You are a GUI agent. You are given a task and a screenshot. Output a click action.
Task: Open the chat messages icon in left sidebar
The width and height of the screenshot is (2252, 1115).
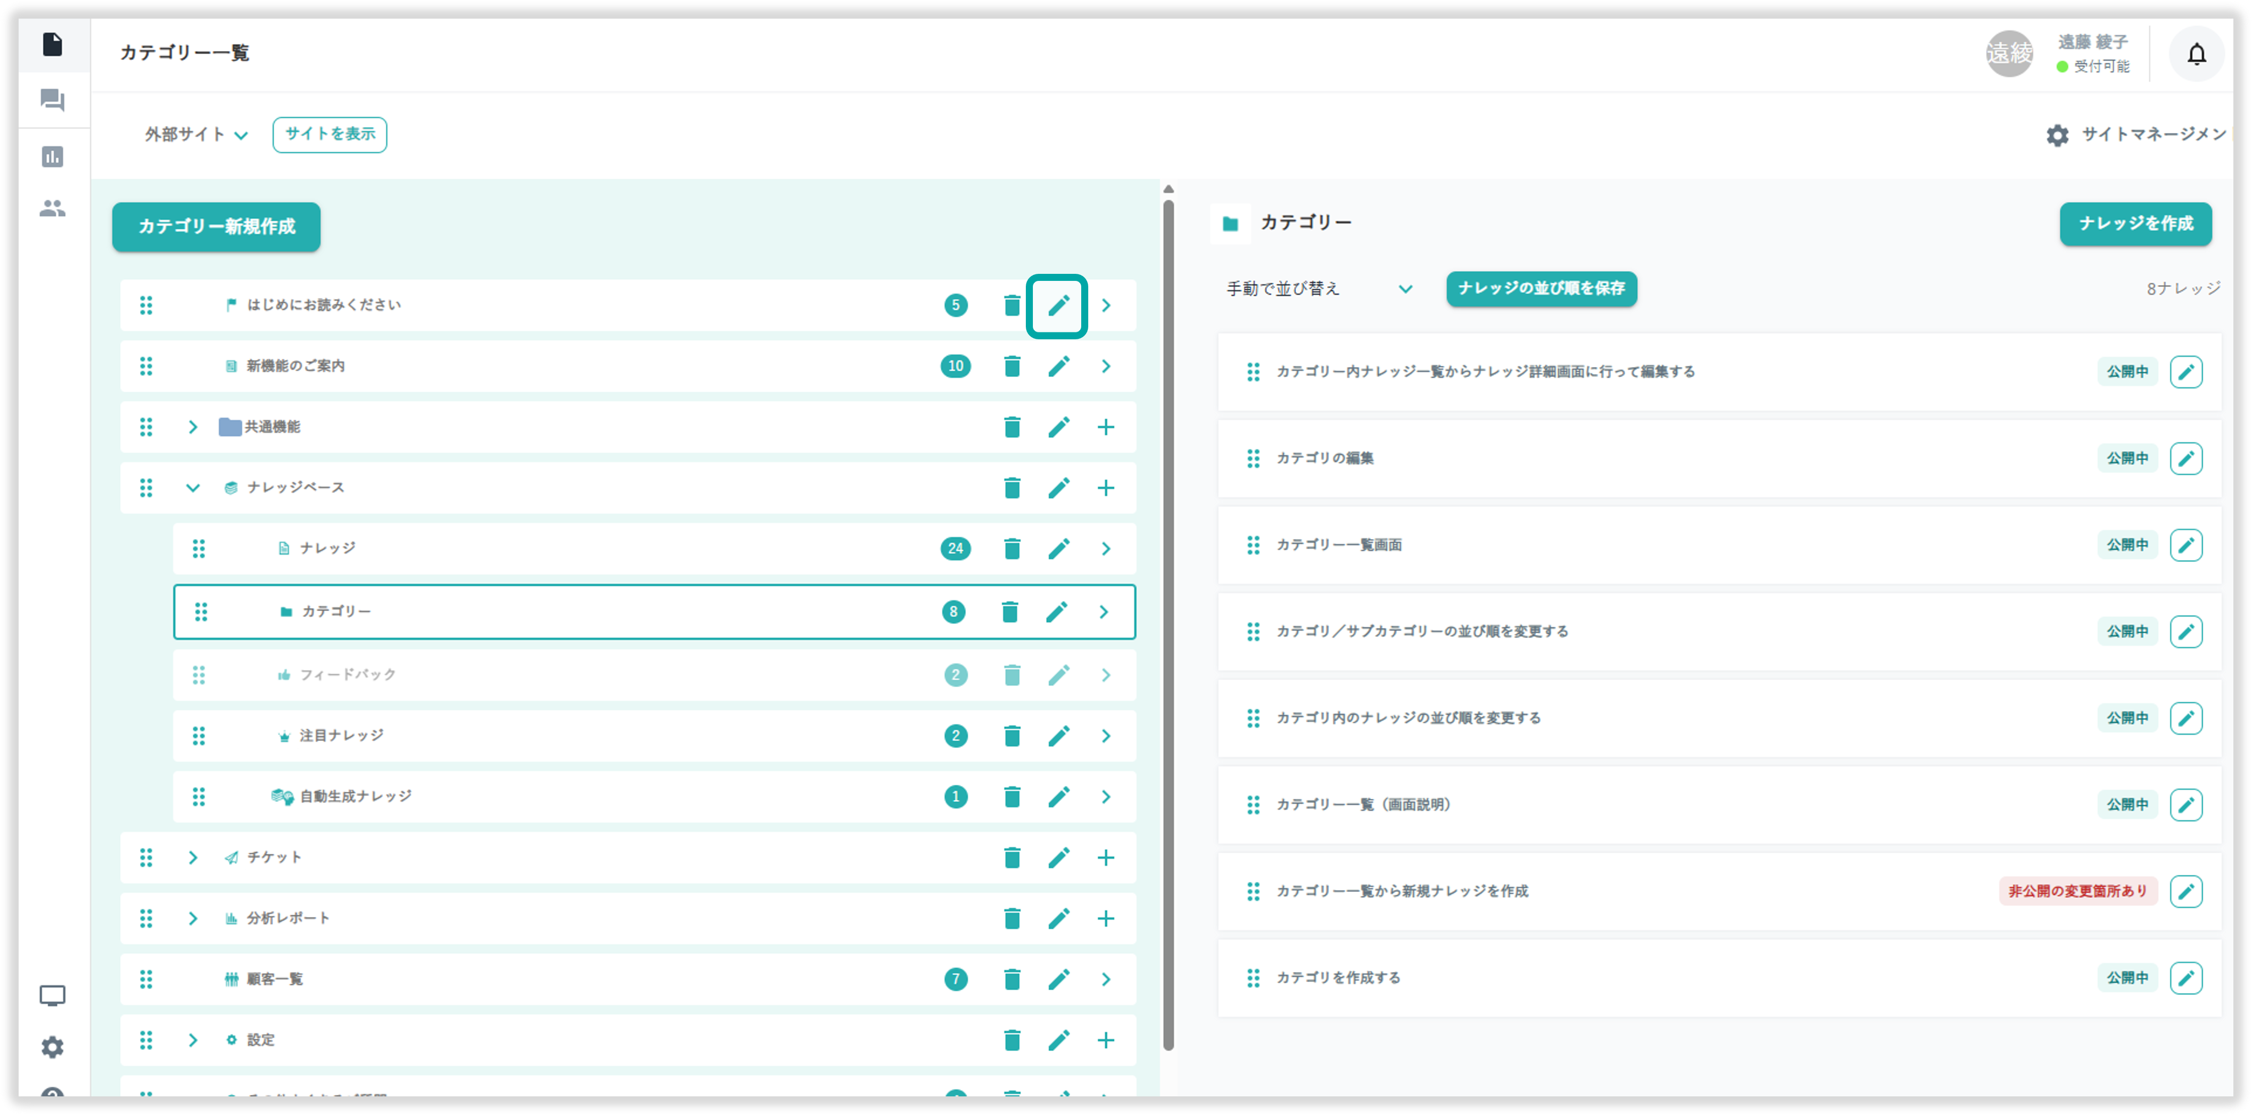click(52, 101)
